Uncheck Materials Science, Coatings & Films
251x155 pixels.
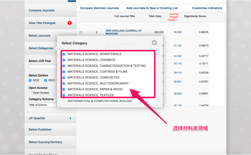pos(64,72)
